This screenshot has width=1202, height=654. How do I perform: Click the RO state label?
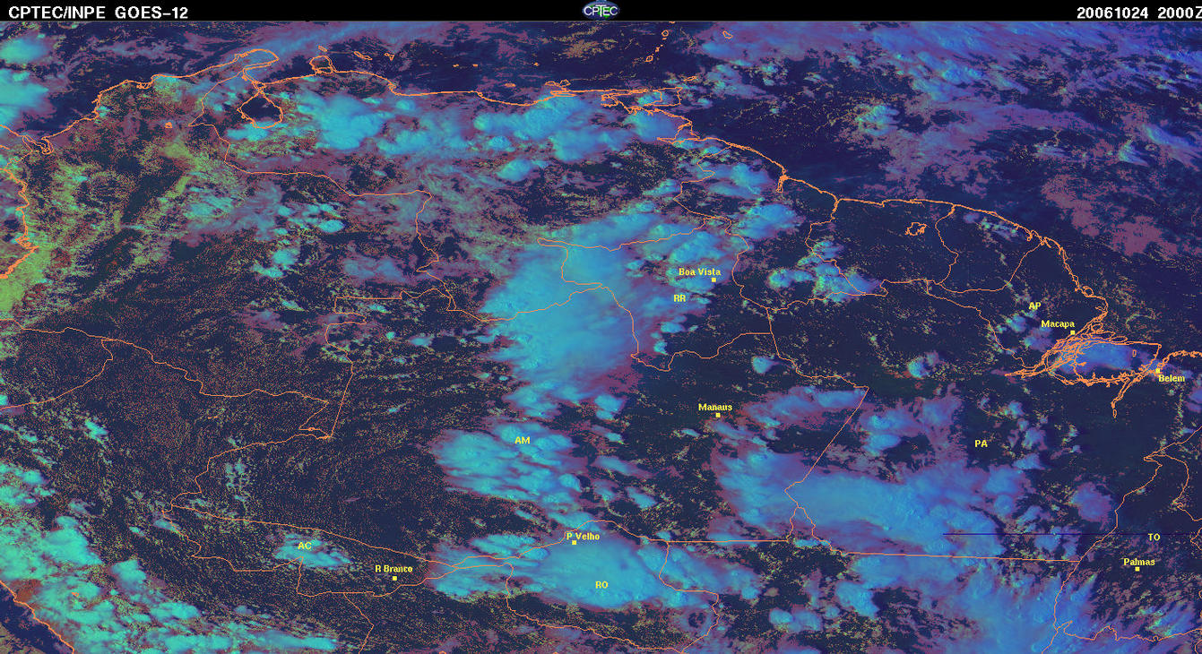tap(601, 585)
